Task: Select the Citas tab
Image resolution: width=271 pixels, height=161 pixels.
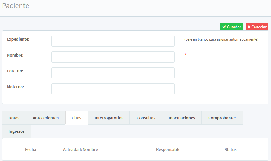Action: pos(77,118)
